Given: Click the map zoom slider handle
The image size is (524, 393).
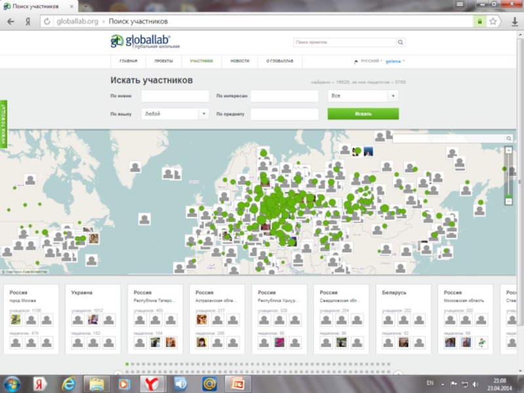Looking at the screenshot, I should [x=508, y=195].
